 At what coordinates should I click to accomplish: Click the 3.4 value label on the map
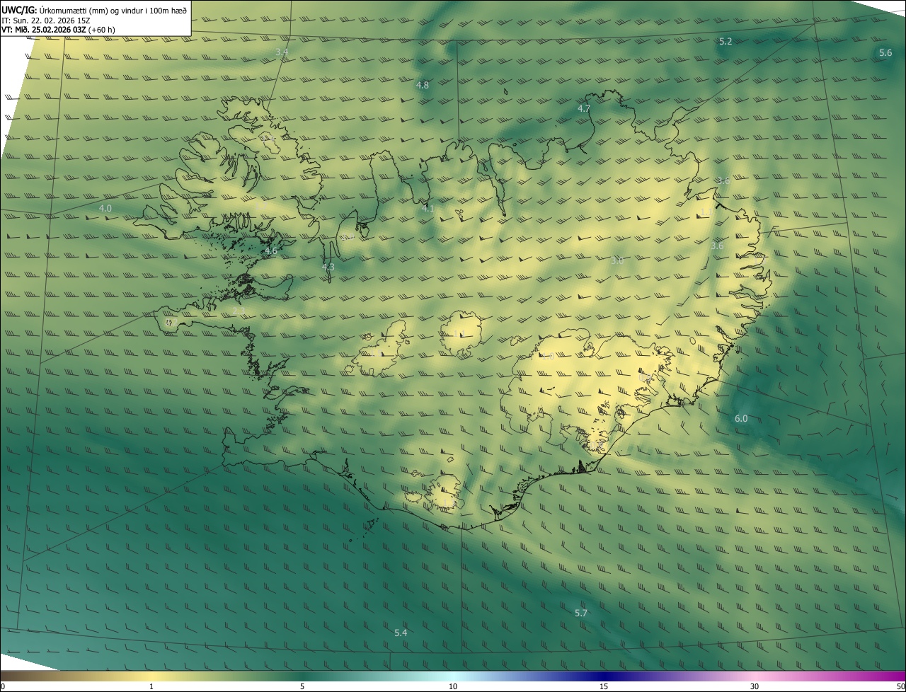pyautogui.click(x=282, y=52)
